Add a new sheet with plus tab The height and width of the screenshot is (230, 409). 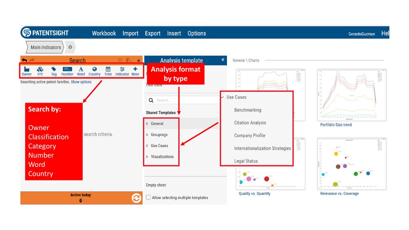click(x=70, y=47)
